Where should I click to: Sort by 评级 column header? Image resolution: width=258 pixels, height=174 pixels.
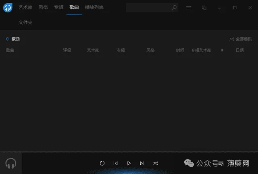click(67, 50)
